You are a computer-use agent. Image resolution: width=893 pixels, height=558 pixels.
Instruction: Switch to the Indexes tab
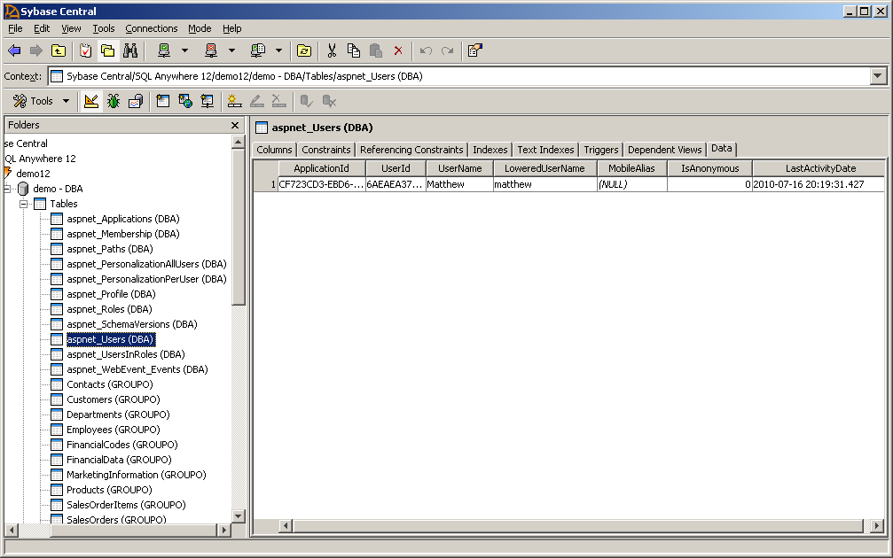pos(490,150)
